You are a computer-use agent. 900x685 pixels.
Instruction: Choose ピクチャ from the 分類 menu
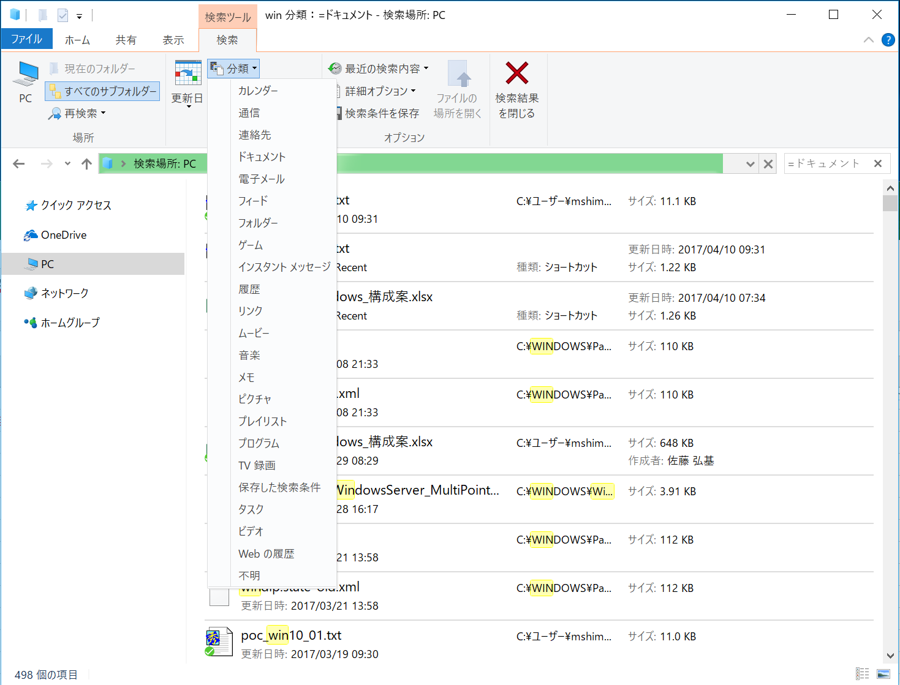272,399
